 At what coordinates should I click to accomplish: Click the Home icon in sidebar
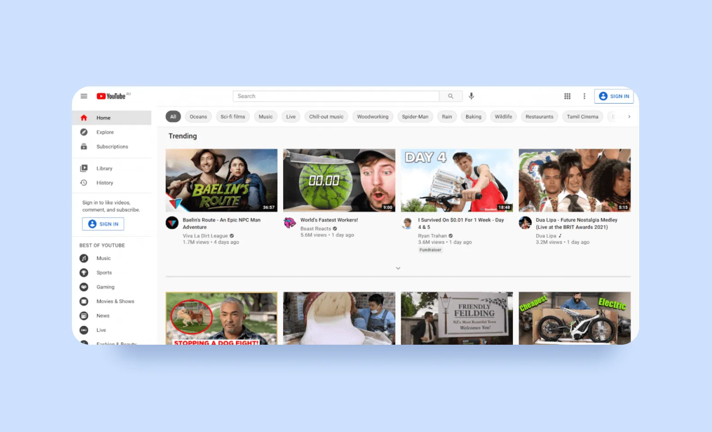pos(84,118)
